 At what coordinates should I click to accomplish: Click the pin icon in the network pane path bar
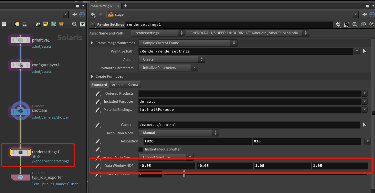[75, 14]
